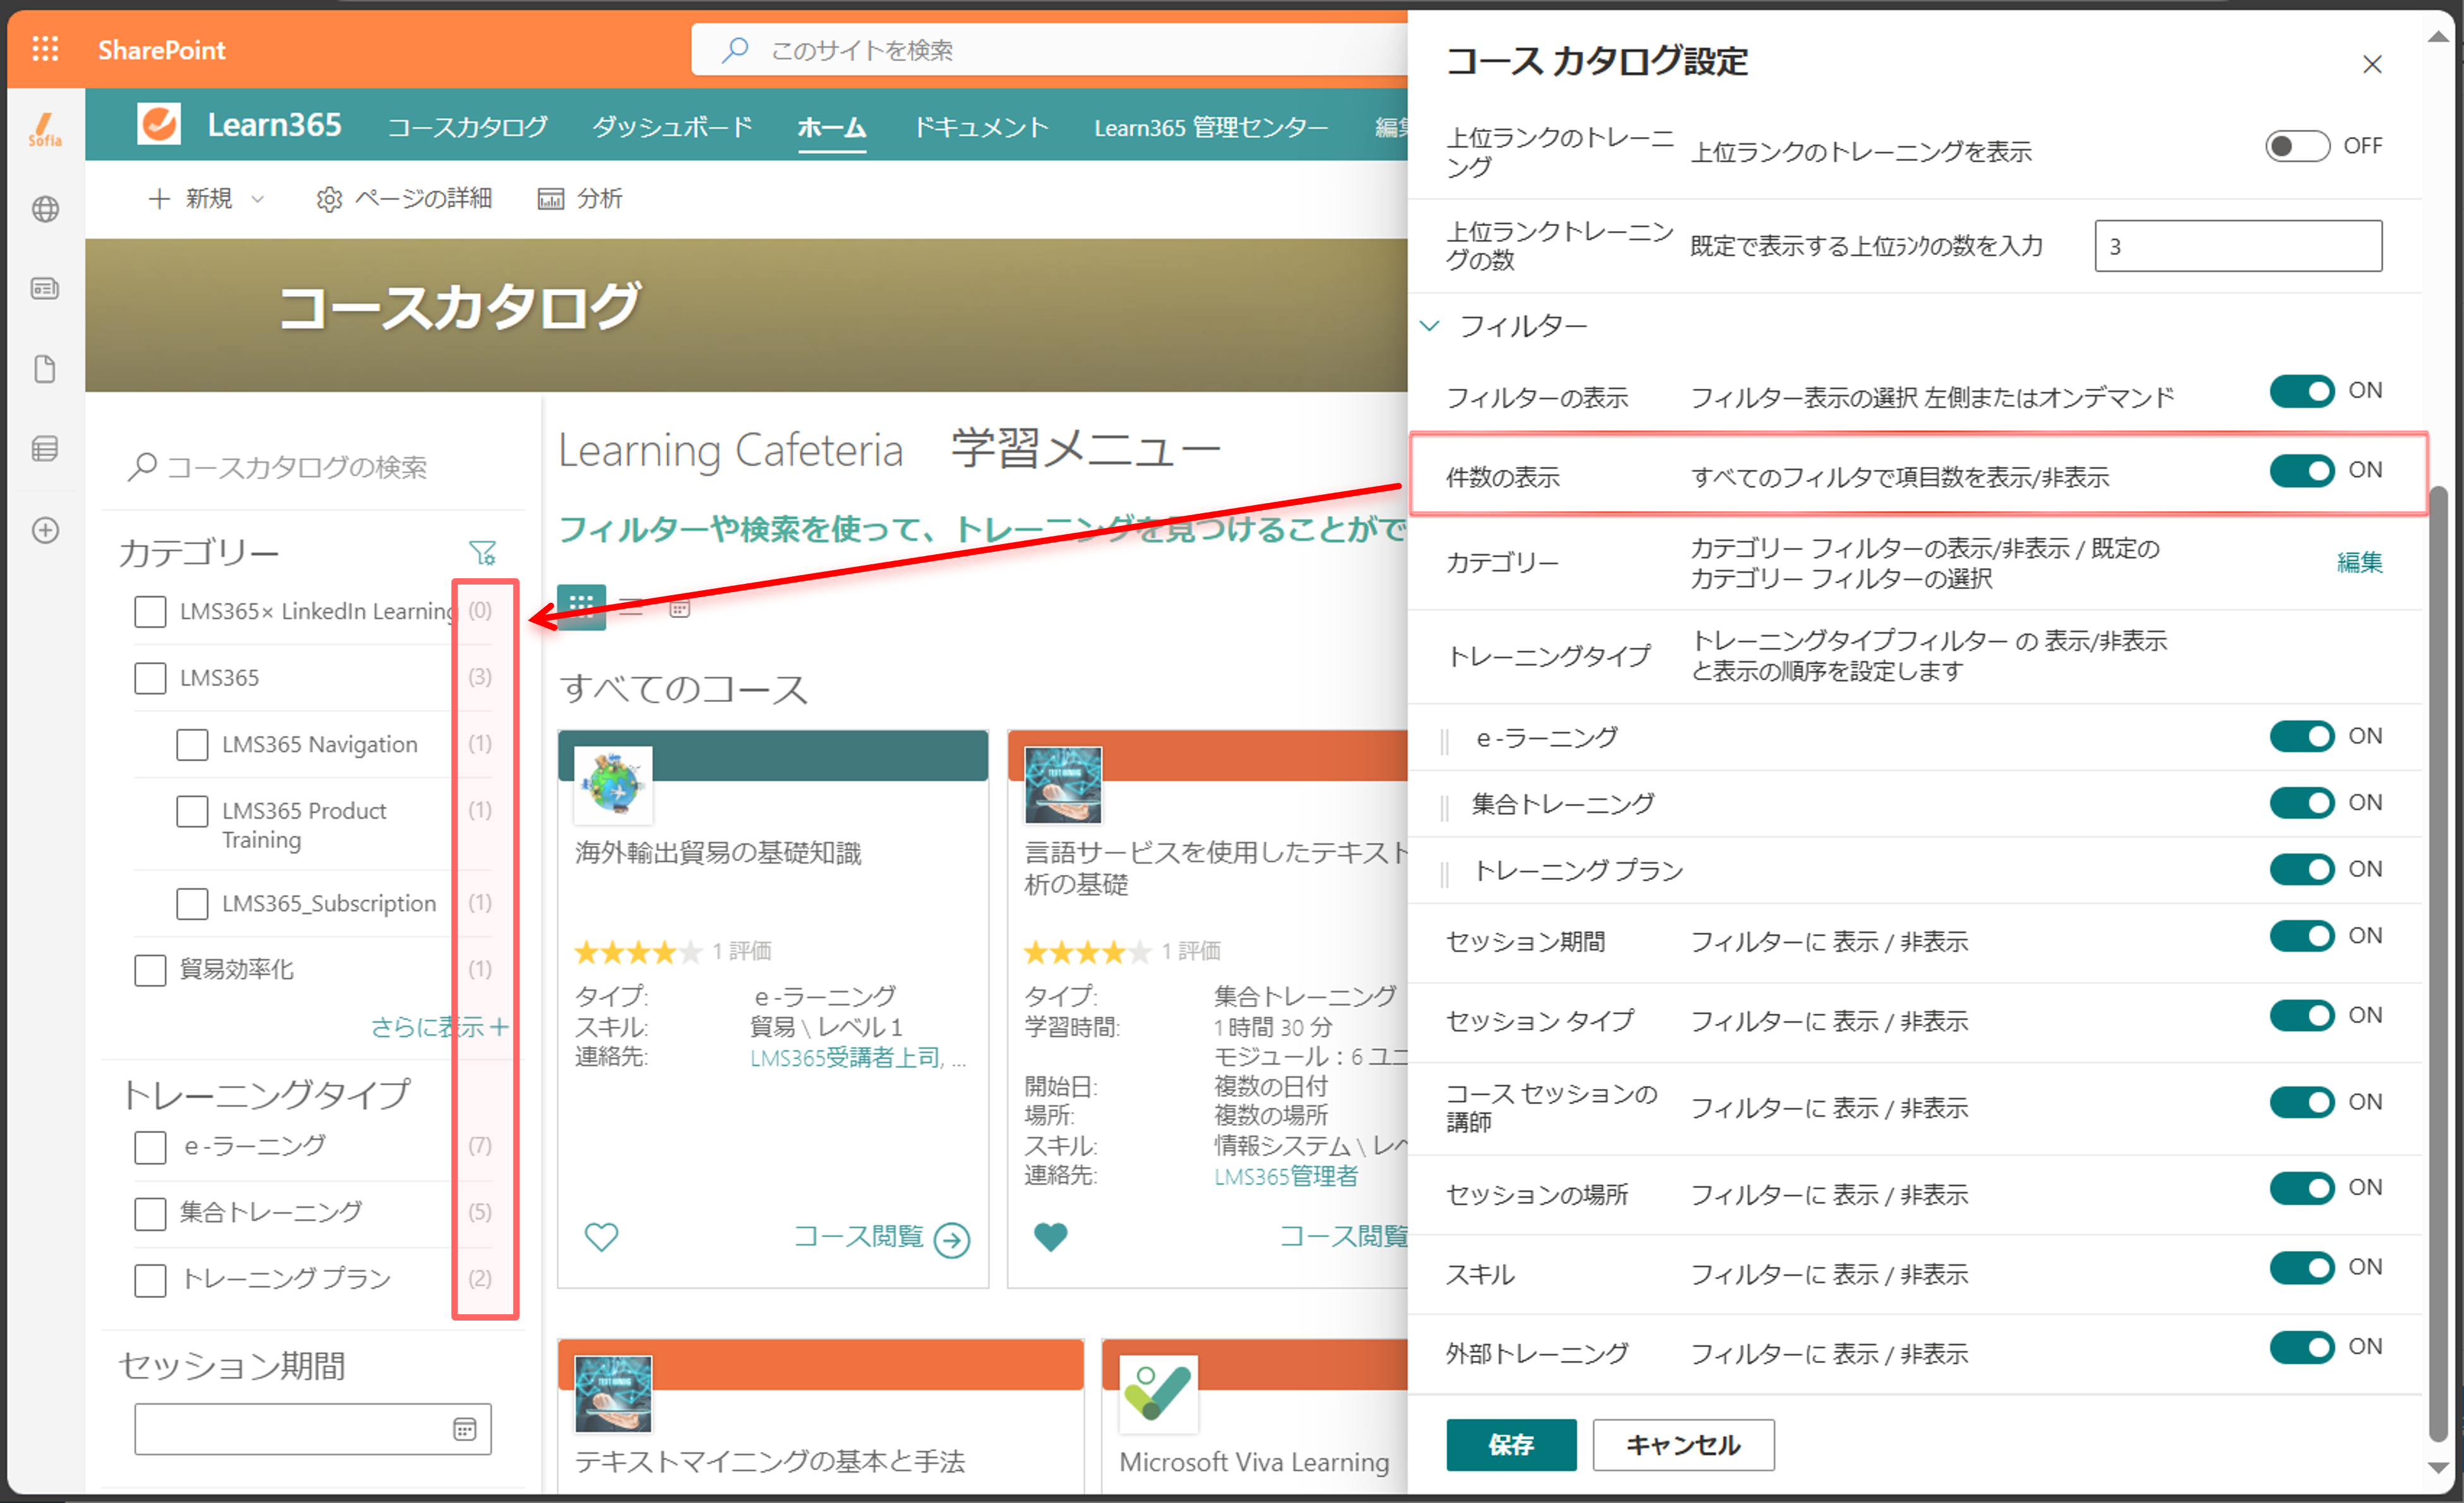2464x1503 pixels.
Task: Open コースカタログ navigation tab
Action: tap(467, 127)
